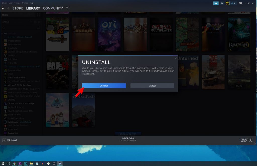
Task: Confirm by clicking the blue Uninstall button
Action: pyautogui.click(x=104, y=86)
